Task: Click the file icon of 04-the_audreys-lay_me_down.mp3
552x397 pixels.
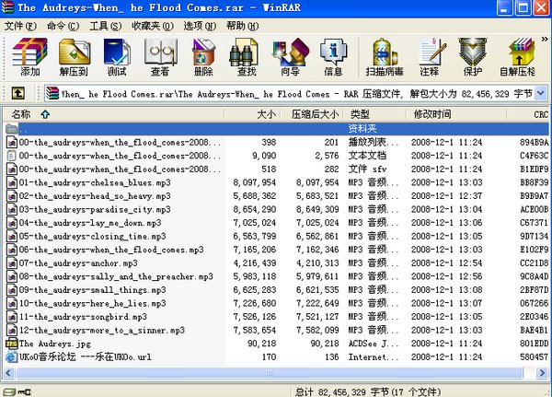Action: (12, 223)
